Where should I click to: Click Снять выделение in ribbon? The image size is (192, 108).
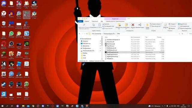183,26
